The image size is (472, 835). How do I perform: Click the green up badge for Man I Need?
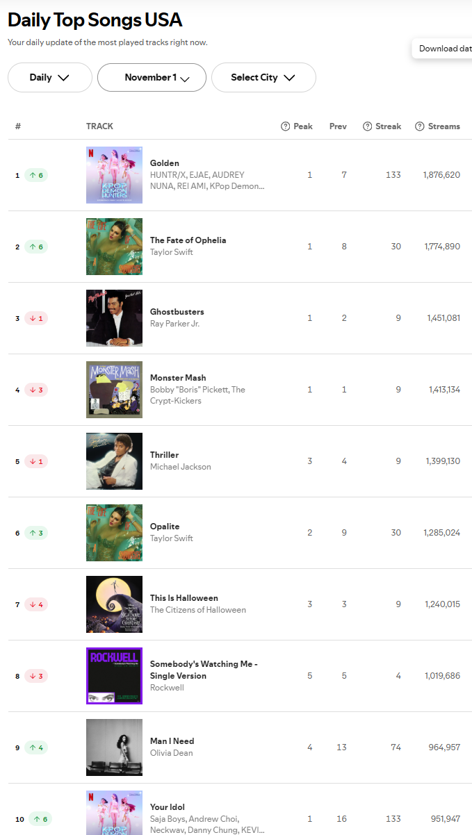point(36,747)
